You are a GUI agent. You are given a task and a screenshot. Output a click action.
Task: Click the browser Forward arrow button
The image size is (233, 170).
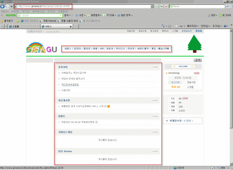(8, 6)
